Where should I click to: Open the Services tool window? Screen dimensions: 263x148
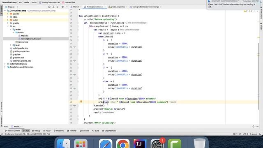click(x=84, y=131)
